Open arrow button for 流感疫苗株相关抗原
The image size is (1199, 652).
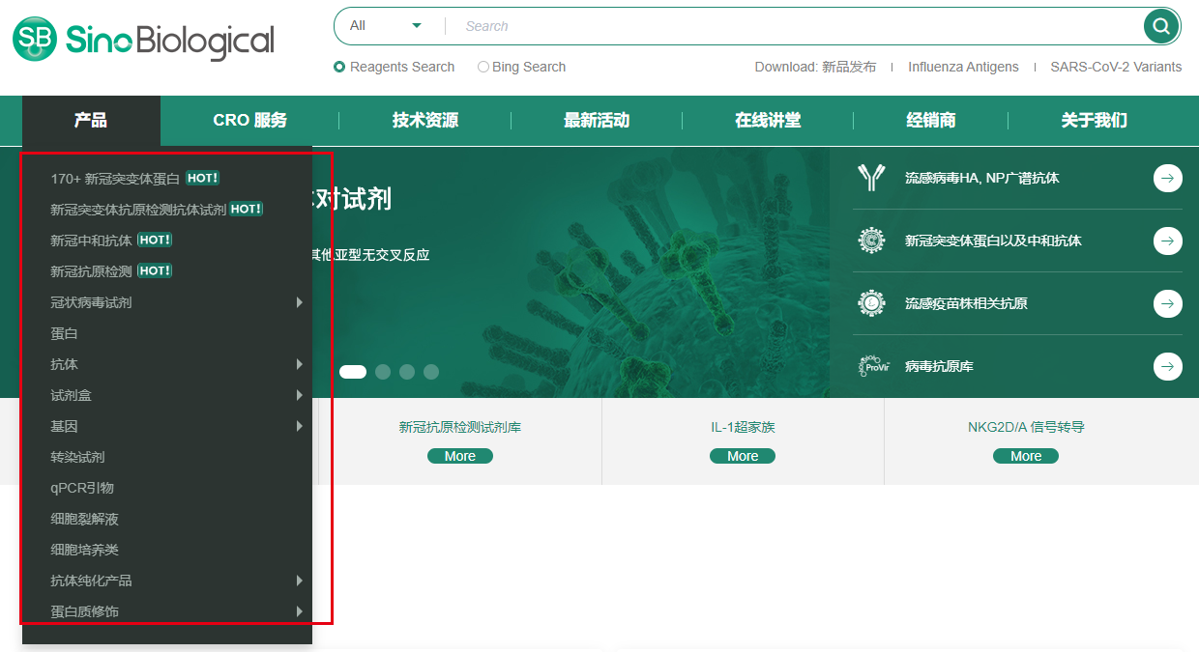point(1168,303)
